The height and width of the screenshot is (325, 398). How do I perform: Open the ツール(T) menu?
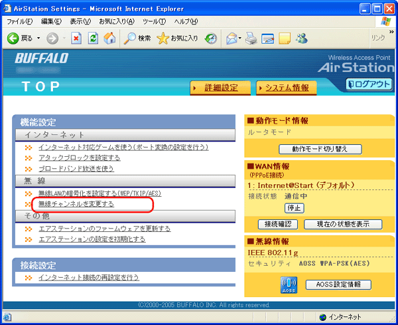point(155,22)
